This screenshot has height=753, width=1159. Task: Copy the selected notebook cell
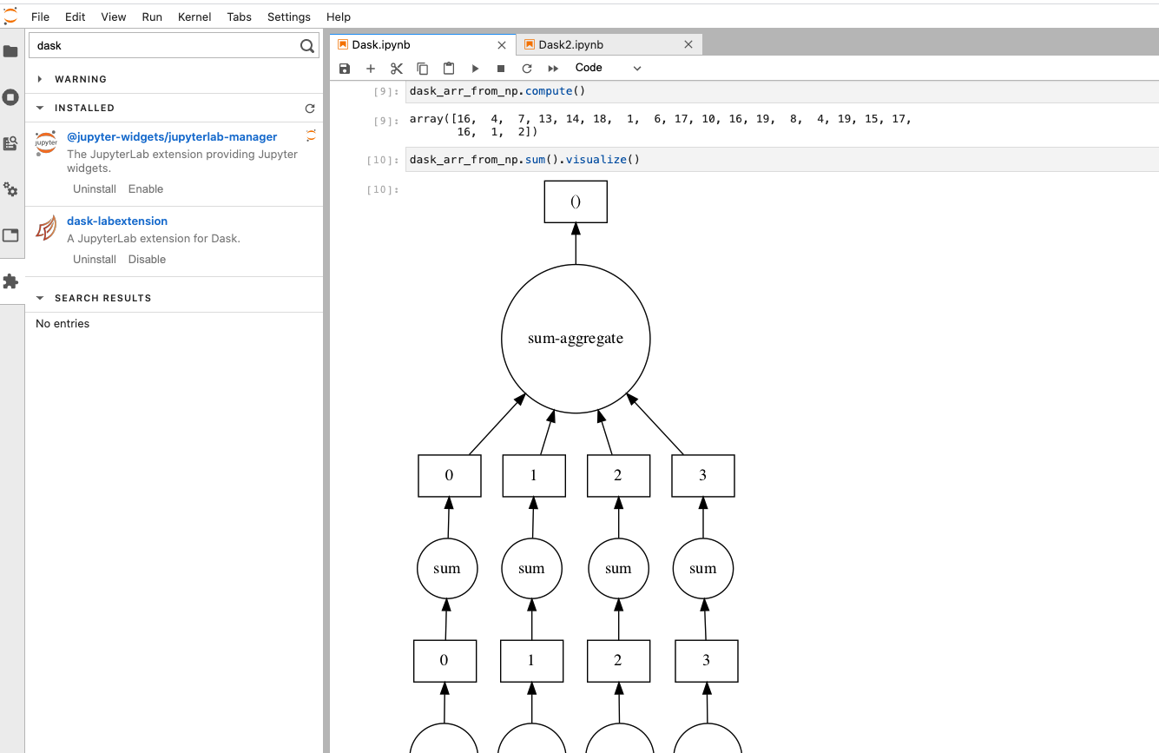[x=423, y=68]
